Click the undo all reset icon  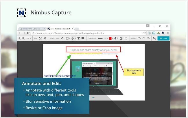(x=148, y=38)
